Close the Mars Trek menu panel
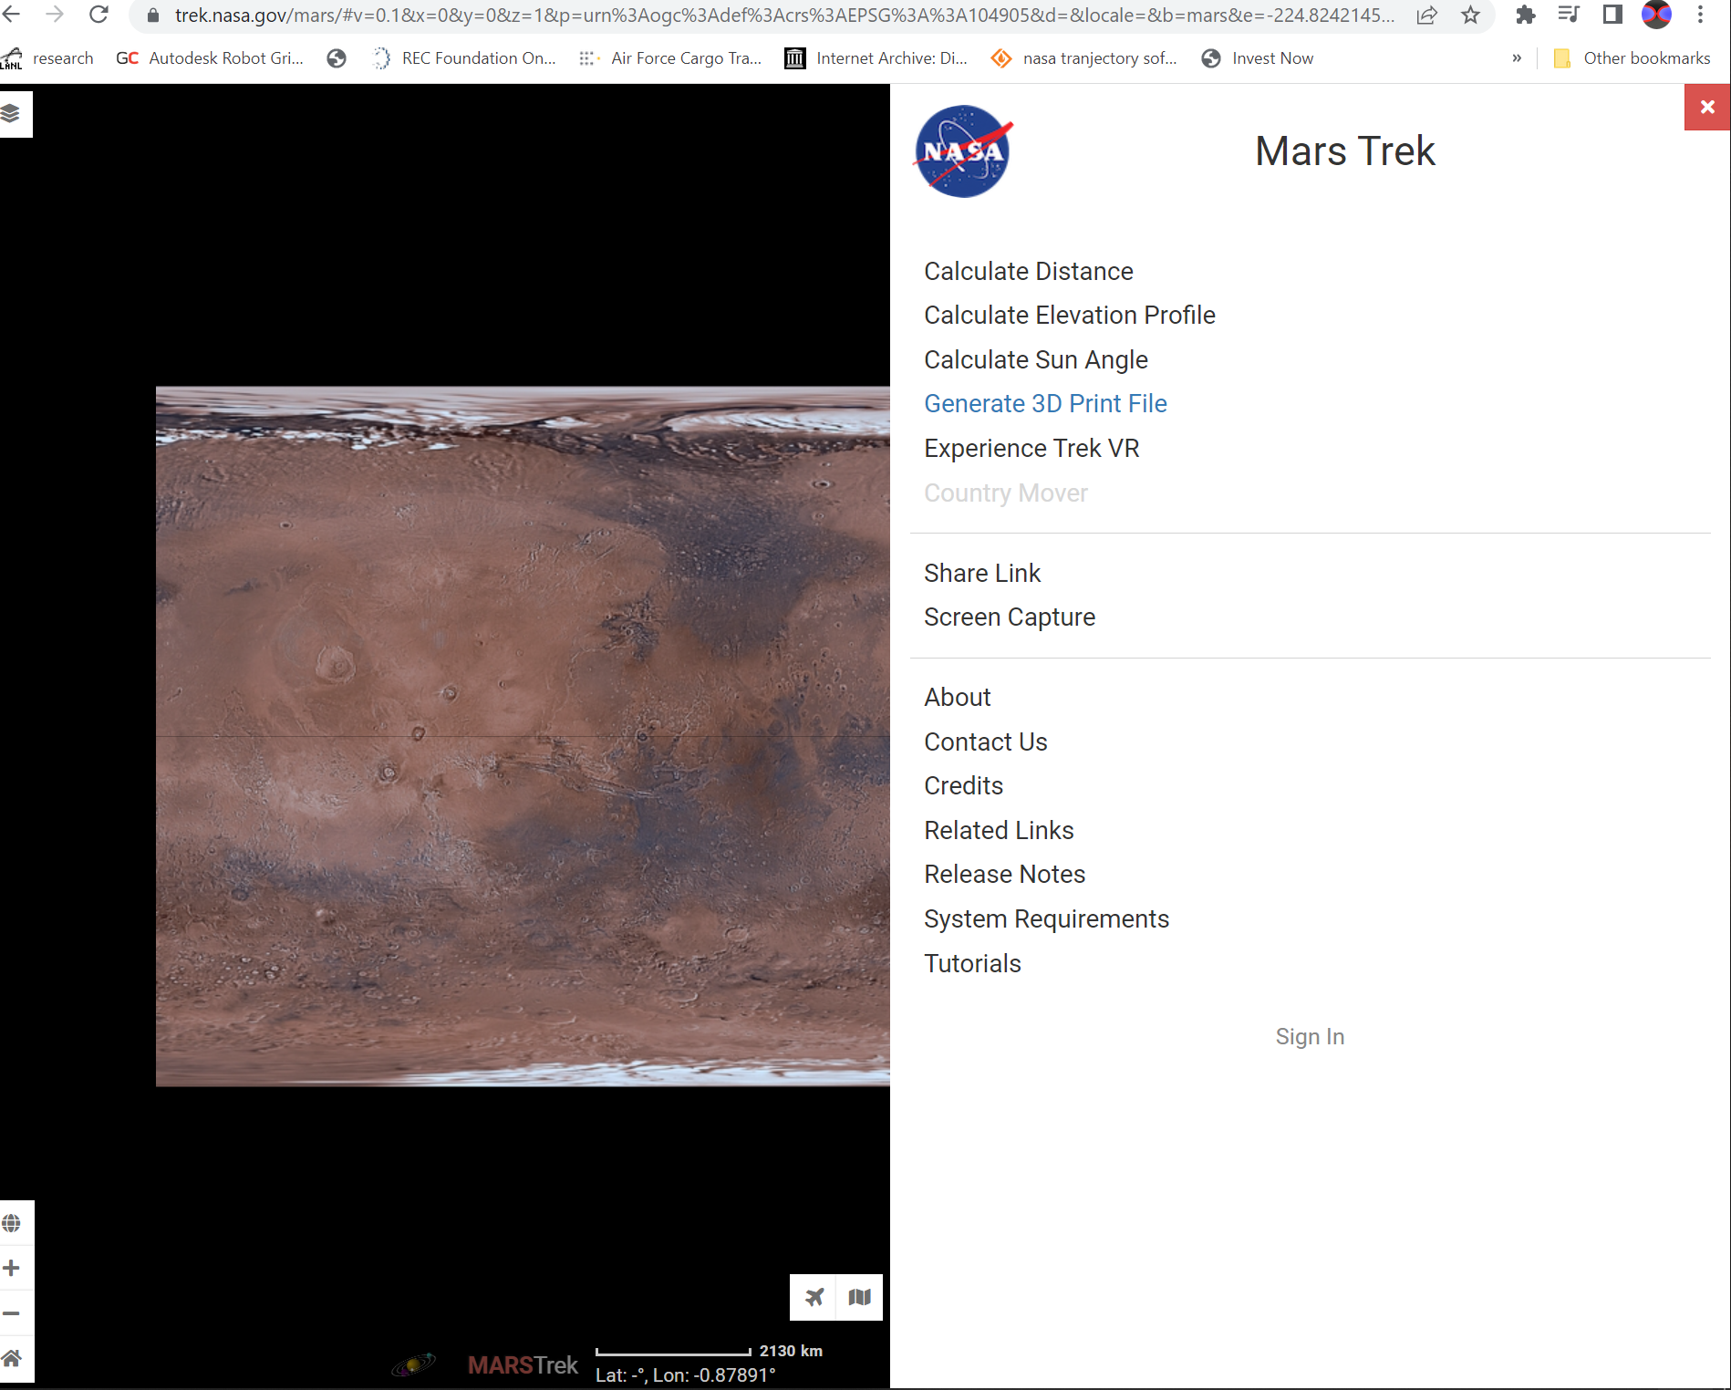1731x1390 pixels. [1707, 108]
